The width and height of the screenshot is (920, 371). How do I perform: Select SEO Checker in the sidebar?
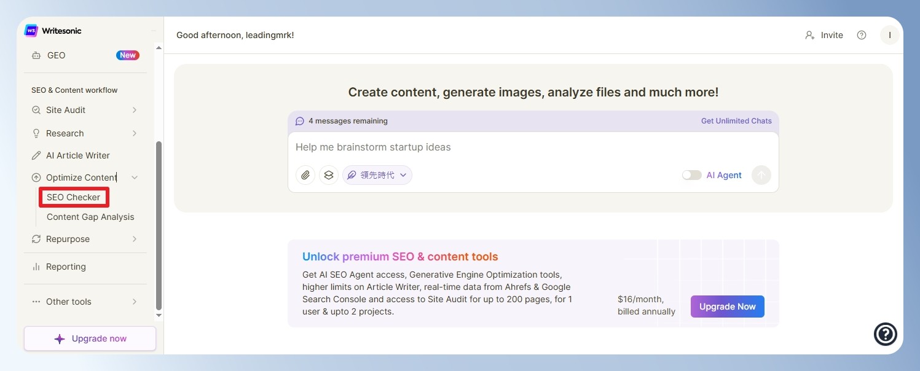pyautogui.click(x=74, y=197)
